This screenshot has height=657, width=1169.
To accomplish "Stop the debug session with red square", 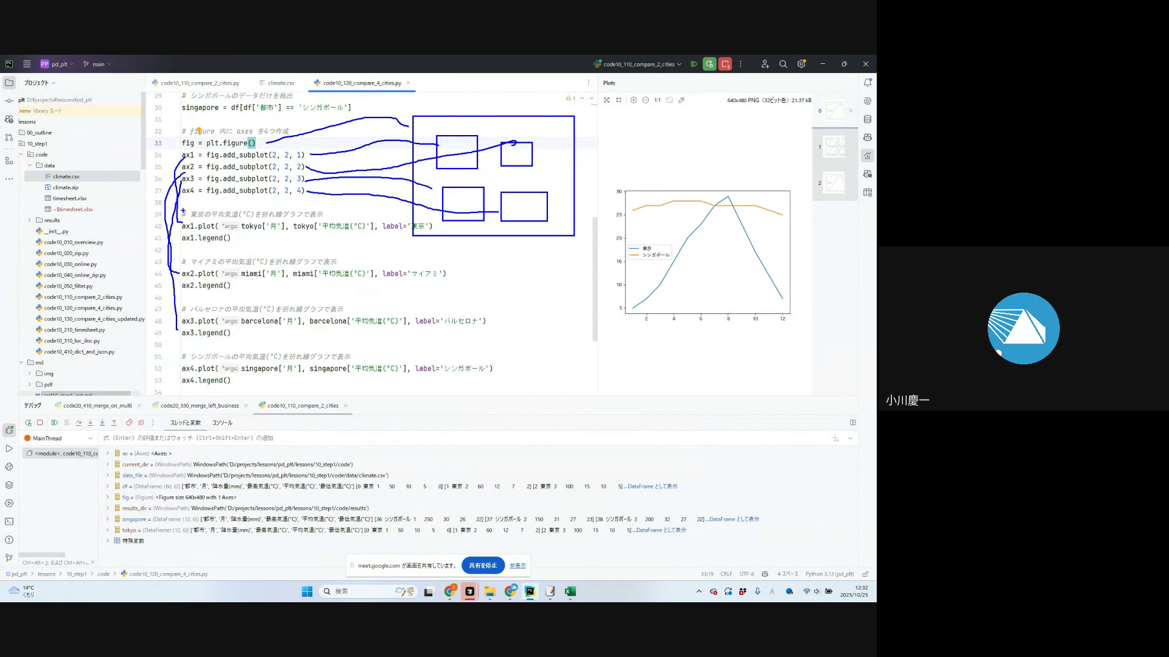I will [40, 423].
